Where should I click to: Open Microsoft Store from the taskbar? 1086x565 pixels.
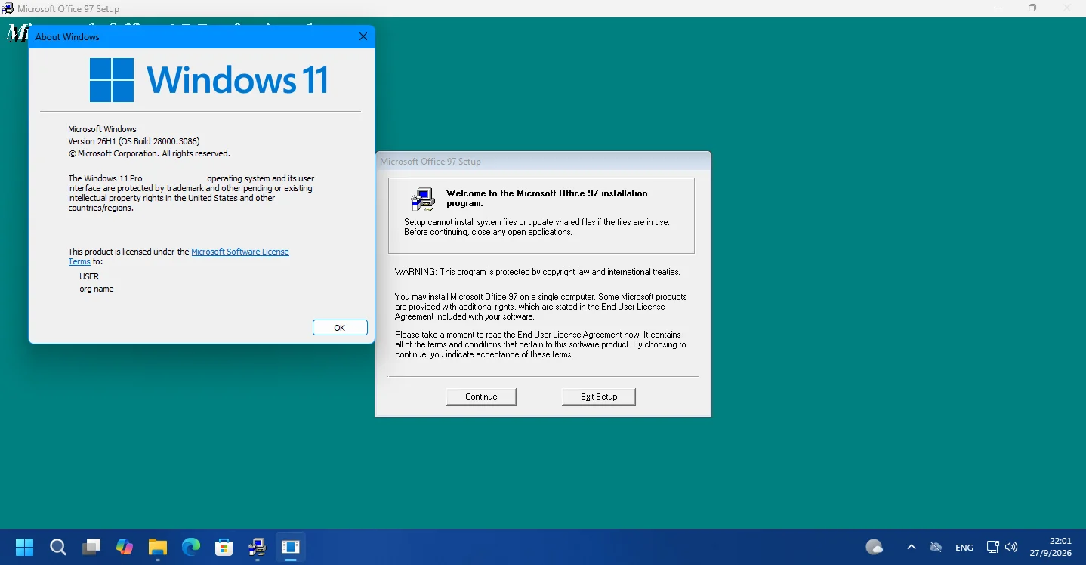[x=224, y=547]
